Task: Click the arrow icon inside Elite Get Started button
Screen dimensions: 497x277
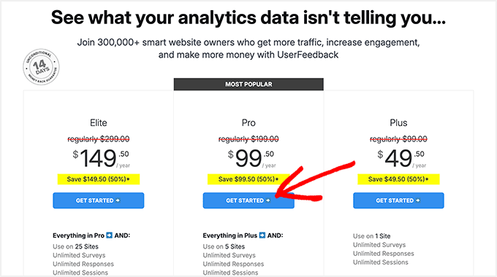Action: (x=118, y=200)
